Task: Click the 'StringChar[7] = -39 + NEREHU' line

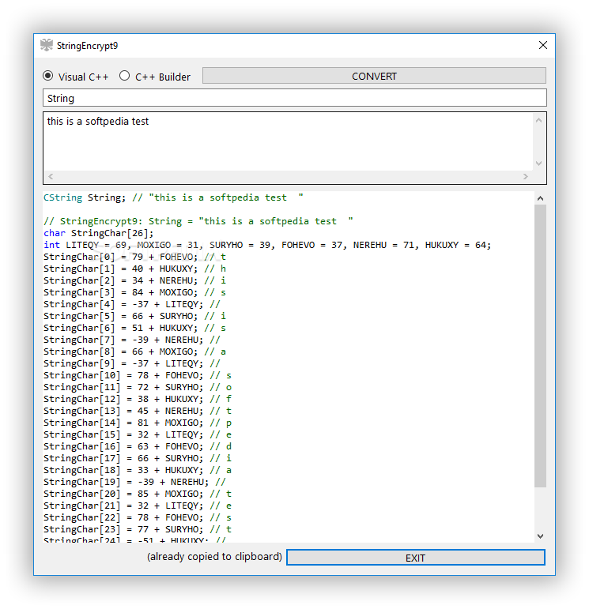Action: 132,340
